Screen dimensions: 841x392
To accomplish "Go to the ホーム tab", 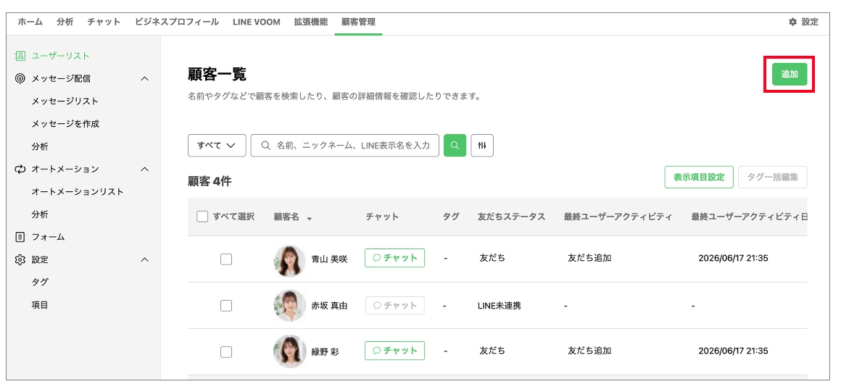I will coord(30,22).
